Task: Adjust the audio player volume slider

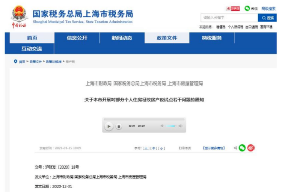Action: (x=171, y=126)
